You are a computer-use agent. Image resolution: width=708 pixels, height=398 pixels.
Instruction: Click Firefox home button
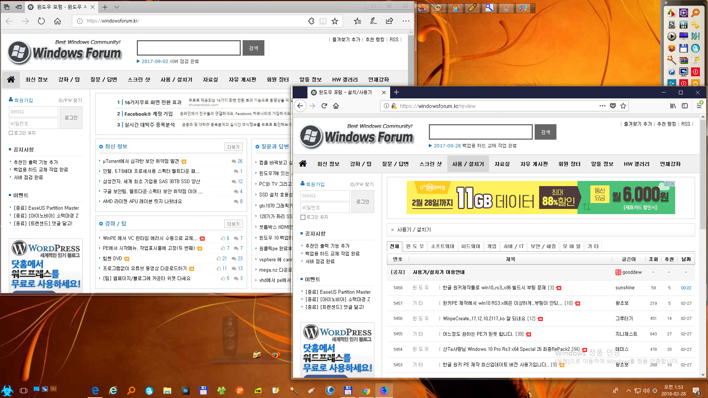coord(336,106)
